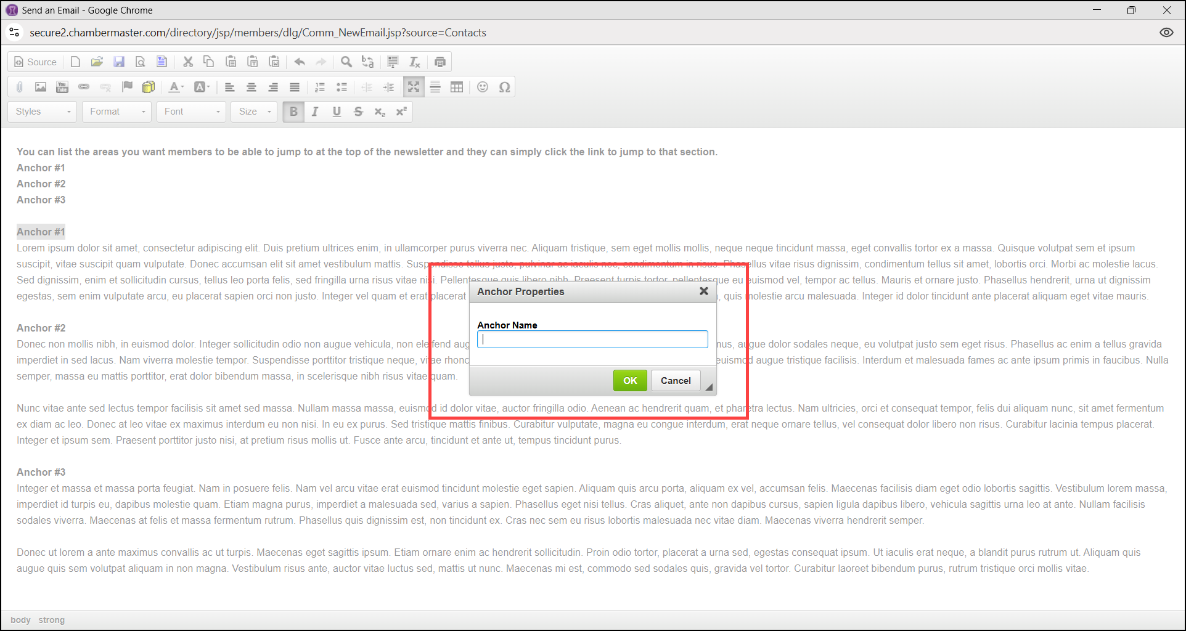This screenshot has height=631, width=1186.
Task: Toggle Superscript formatting
Action: coord(401,112)
